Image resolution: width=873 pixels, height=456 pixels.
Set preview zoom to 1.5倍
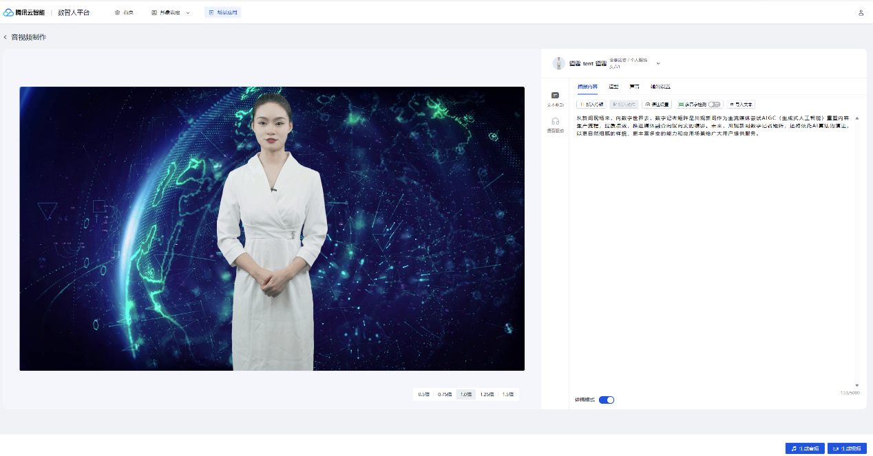pyautogui.click(x=508, y=394)
